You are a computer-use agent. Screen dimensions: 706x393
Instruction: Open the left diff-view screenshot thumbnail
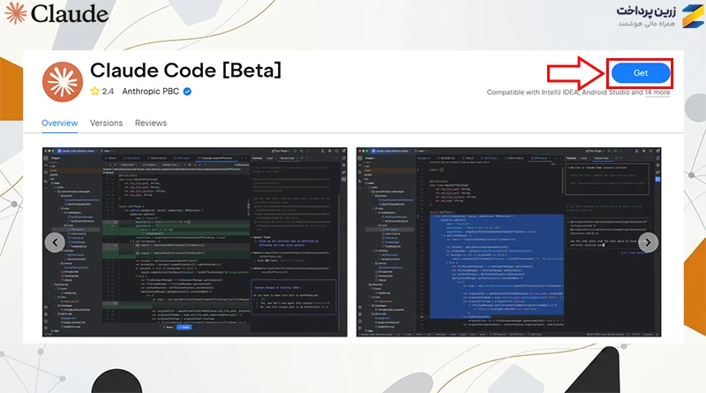(x=194, y=242)
